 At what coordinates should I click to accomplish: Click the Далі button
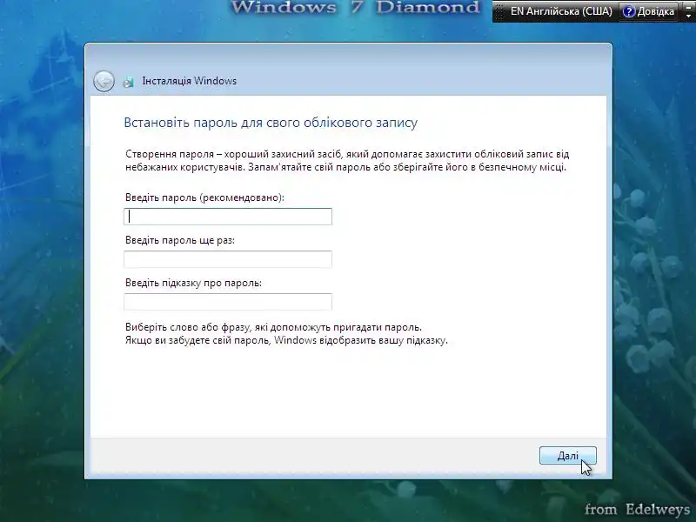[568, 455]
